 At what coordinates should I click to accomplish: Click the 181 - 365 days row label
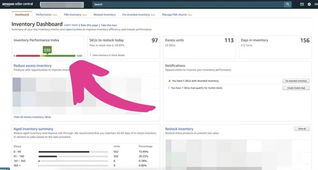19,161
